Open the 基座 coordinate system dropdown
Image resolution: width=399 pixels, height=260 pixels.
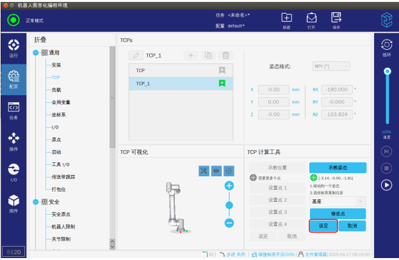[338, 201]
